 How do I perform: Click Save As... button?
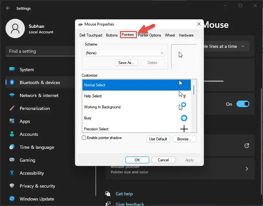click(126, 63)
